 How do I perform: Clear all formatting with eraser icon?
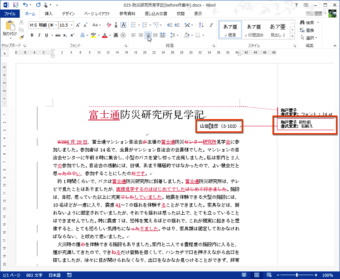coord(109,25)
